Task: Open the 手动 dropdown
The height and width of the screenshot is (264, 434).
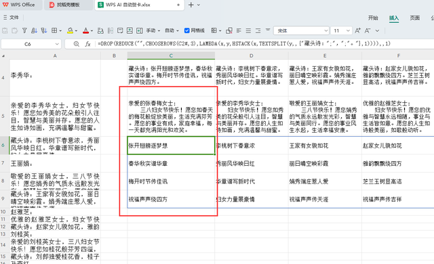Action: [x=153, y=30]
